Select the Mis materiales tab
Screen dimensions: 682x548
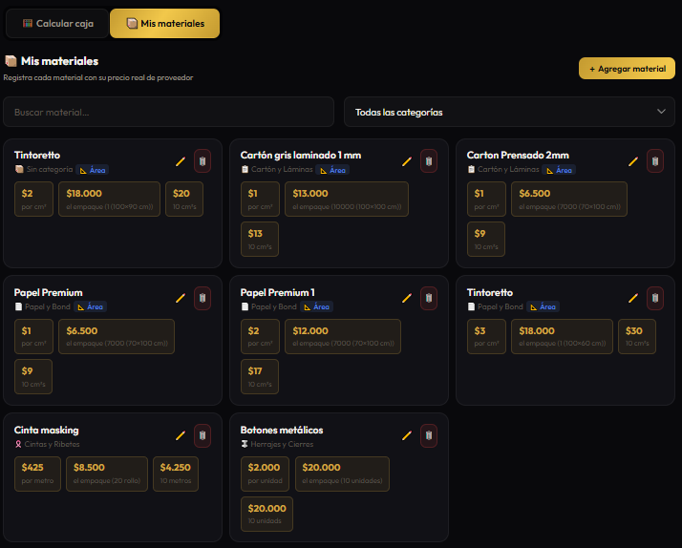pyautogui.click(x=165, y=24)
